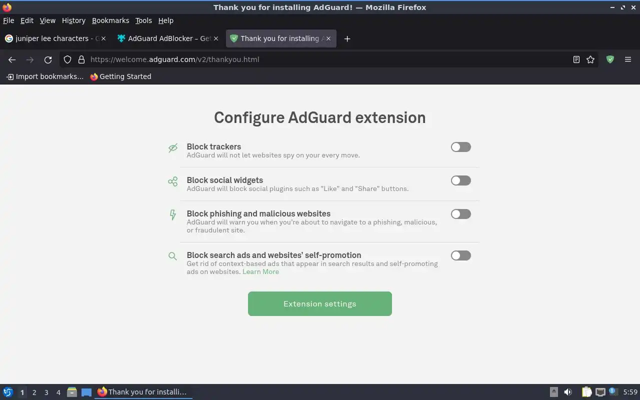640x400 pixels.
Task: Switch to juniper lee characters tab
Action: 55,38
